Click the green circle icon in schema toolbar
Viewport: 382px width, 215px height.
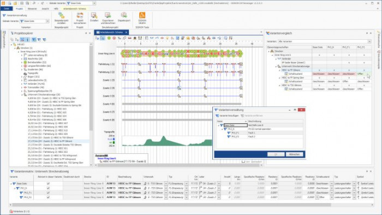(109, 38)
